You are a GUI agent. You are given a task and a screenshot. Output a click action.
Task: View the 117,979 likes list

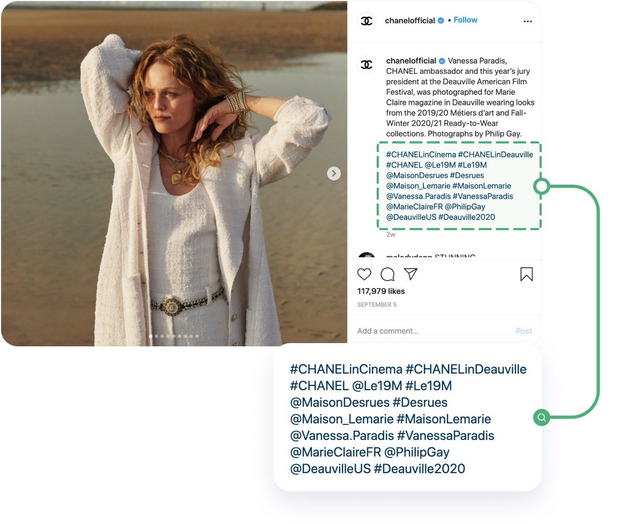point(381,291)
